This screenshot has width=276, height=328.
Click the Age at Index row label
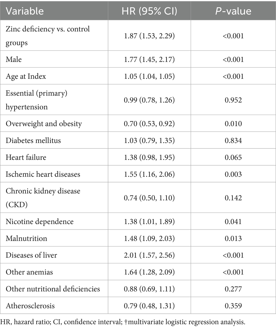[x=26, y=76]
